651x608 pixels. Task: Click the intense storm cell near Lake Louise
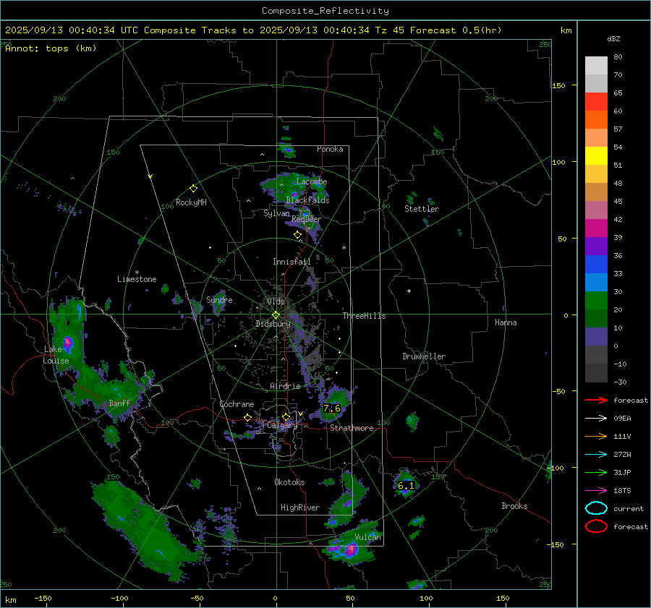pyautogui.click(x=68, y=343)
